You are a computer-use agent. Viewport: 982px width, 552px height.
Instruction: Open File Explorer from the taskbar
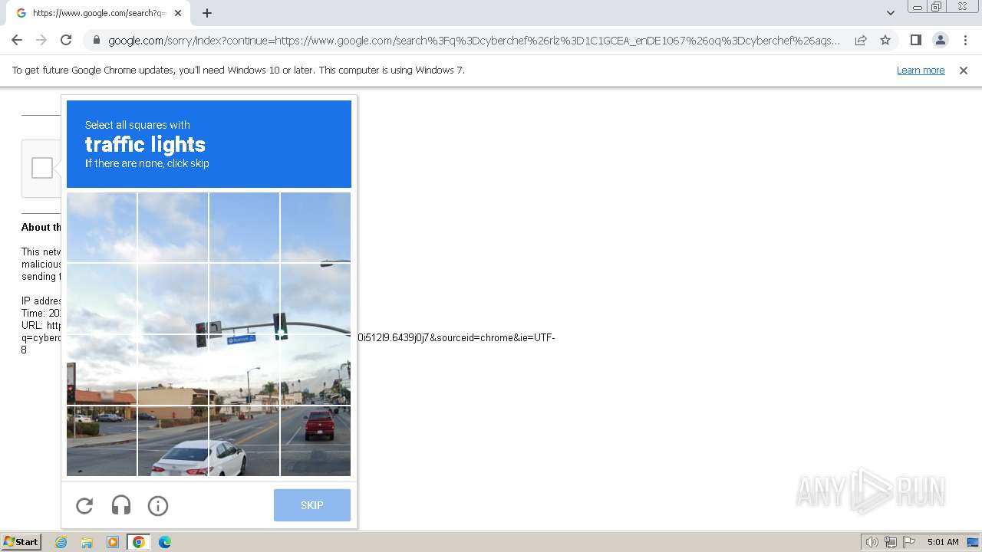click(x=87, y=542)
